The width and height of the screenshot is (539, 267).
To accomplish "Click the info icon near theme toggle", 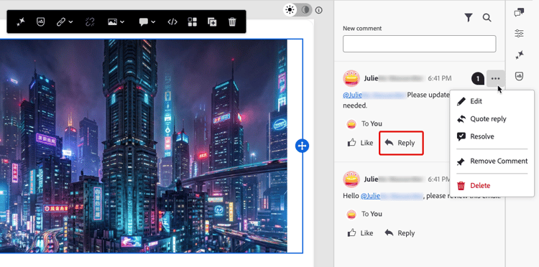I will pyautogui.click(x=319, y=10).
